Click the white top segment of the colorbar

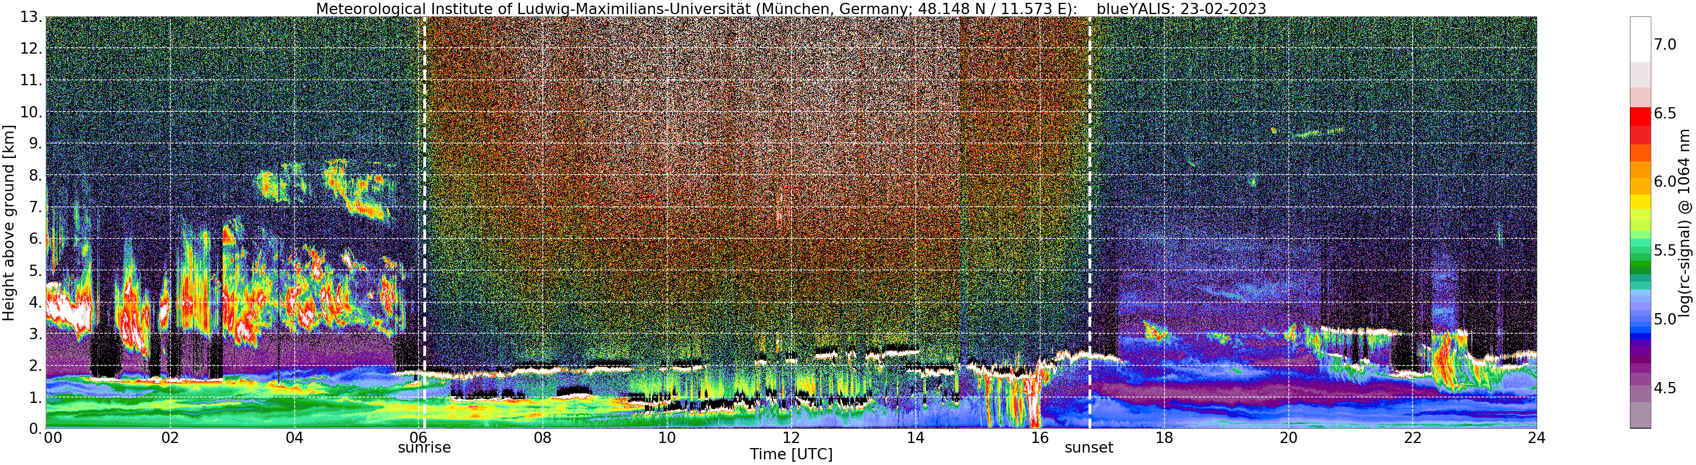coord(1640,40)
